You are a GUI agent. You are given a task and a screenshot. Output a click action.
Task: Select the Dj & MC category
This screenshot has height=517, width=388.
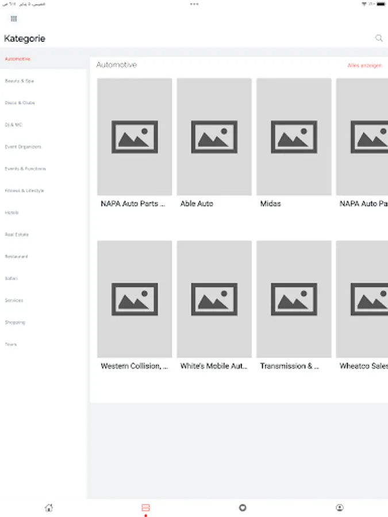click(43, 125)
